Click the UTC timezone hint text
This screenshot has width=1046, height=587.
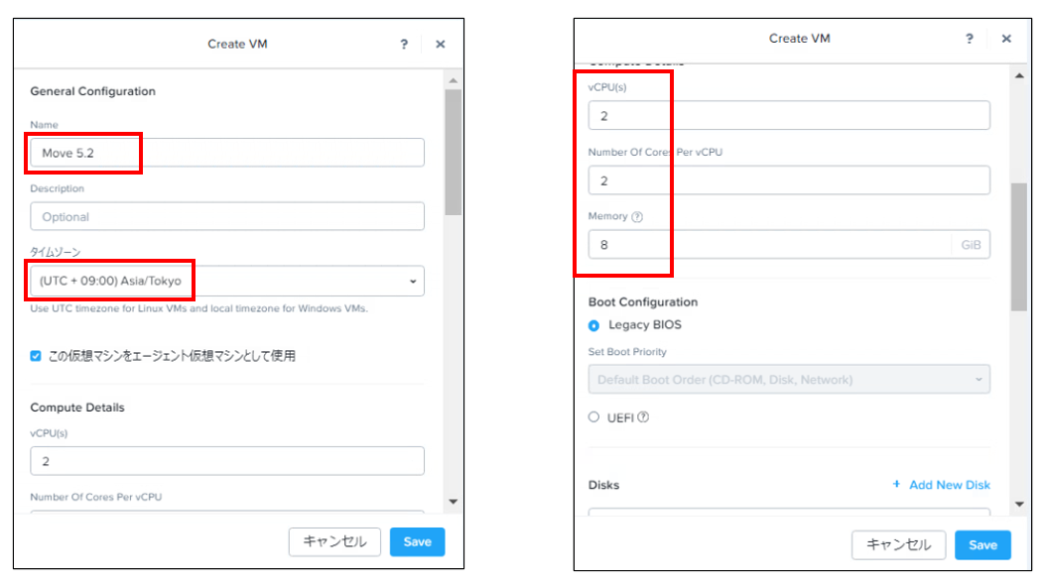coord(198,308)
